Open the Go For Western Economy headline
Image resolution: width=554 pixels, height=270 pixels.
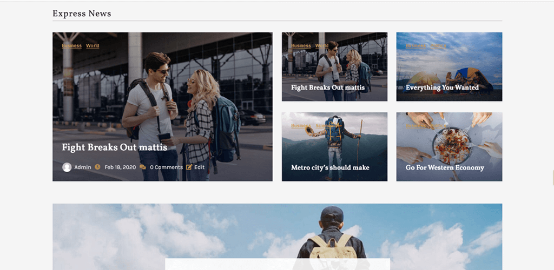tap(445, 167)
